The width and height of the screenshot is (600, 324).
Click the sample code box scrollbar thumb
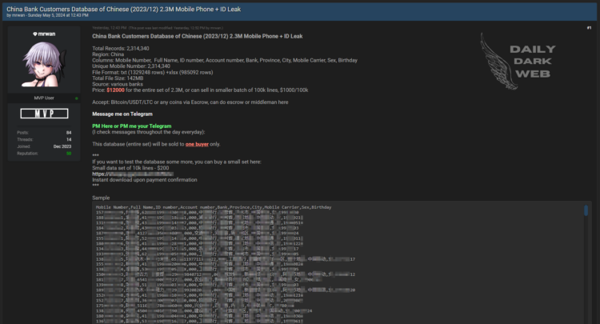coord(586,210)
